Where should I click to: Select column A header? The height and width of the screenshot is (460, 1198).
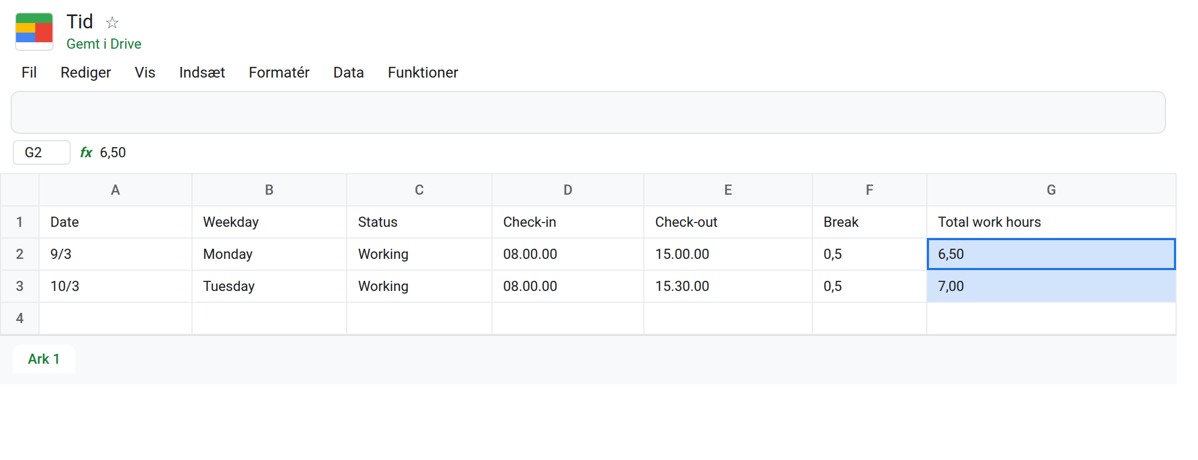[x=116, y=190]
